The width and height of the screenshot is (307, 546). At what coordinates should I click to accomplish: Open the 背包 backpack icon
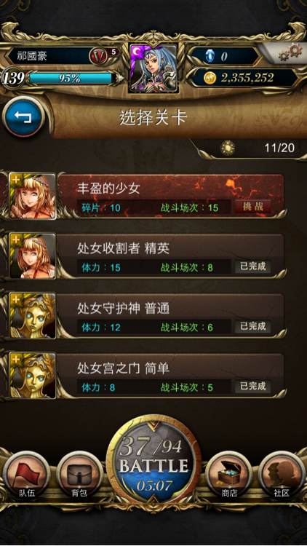point(79,475)
